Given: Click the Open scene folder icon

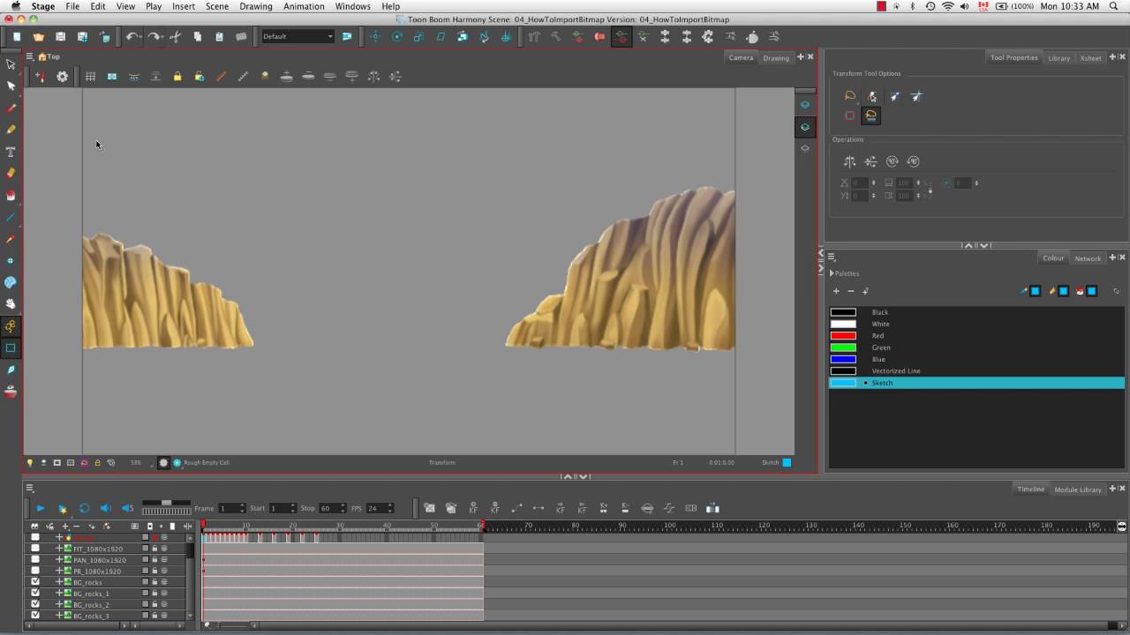Looking at the screenshot, I should 38,37.
